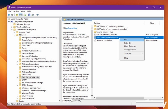Image resolution: width=168 pixels, height=109 pixels.
Task: Expand the Windows Settings node
Action: click(x=12, y=27)
